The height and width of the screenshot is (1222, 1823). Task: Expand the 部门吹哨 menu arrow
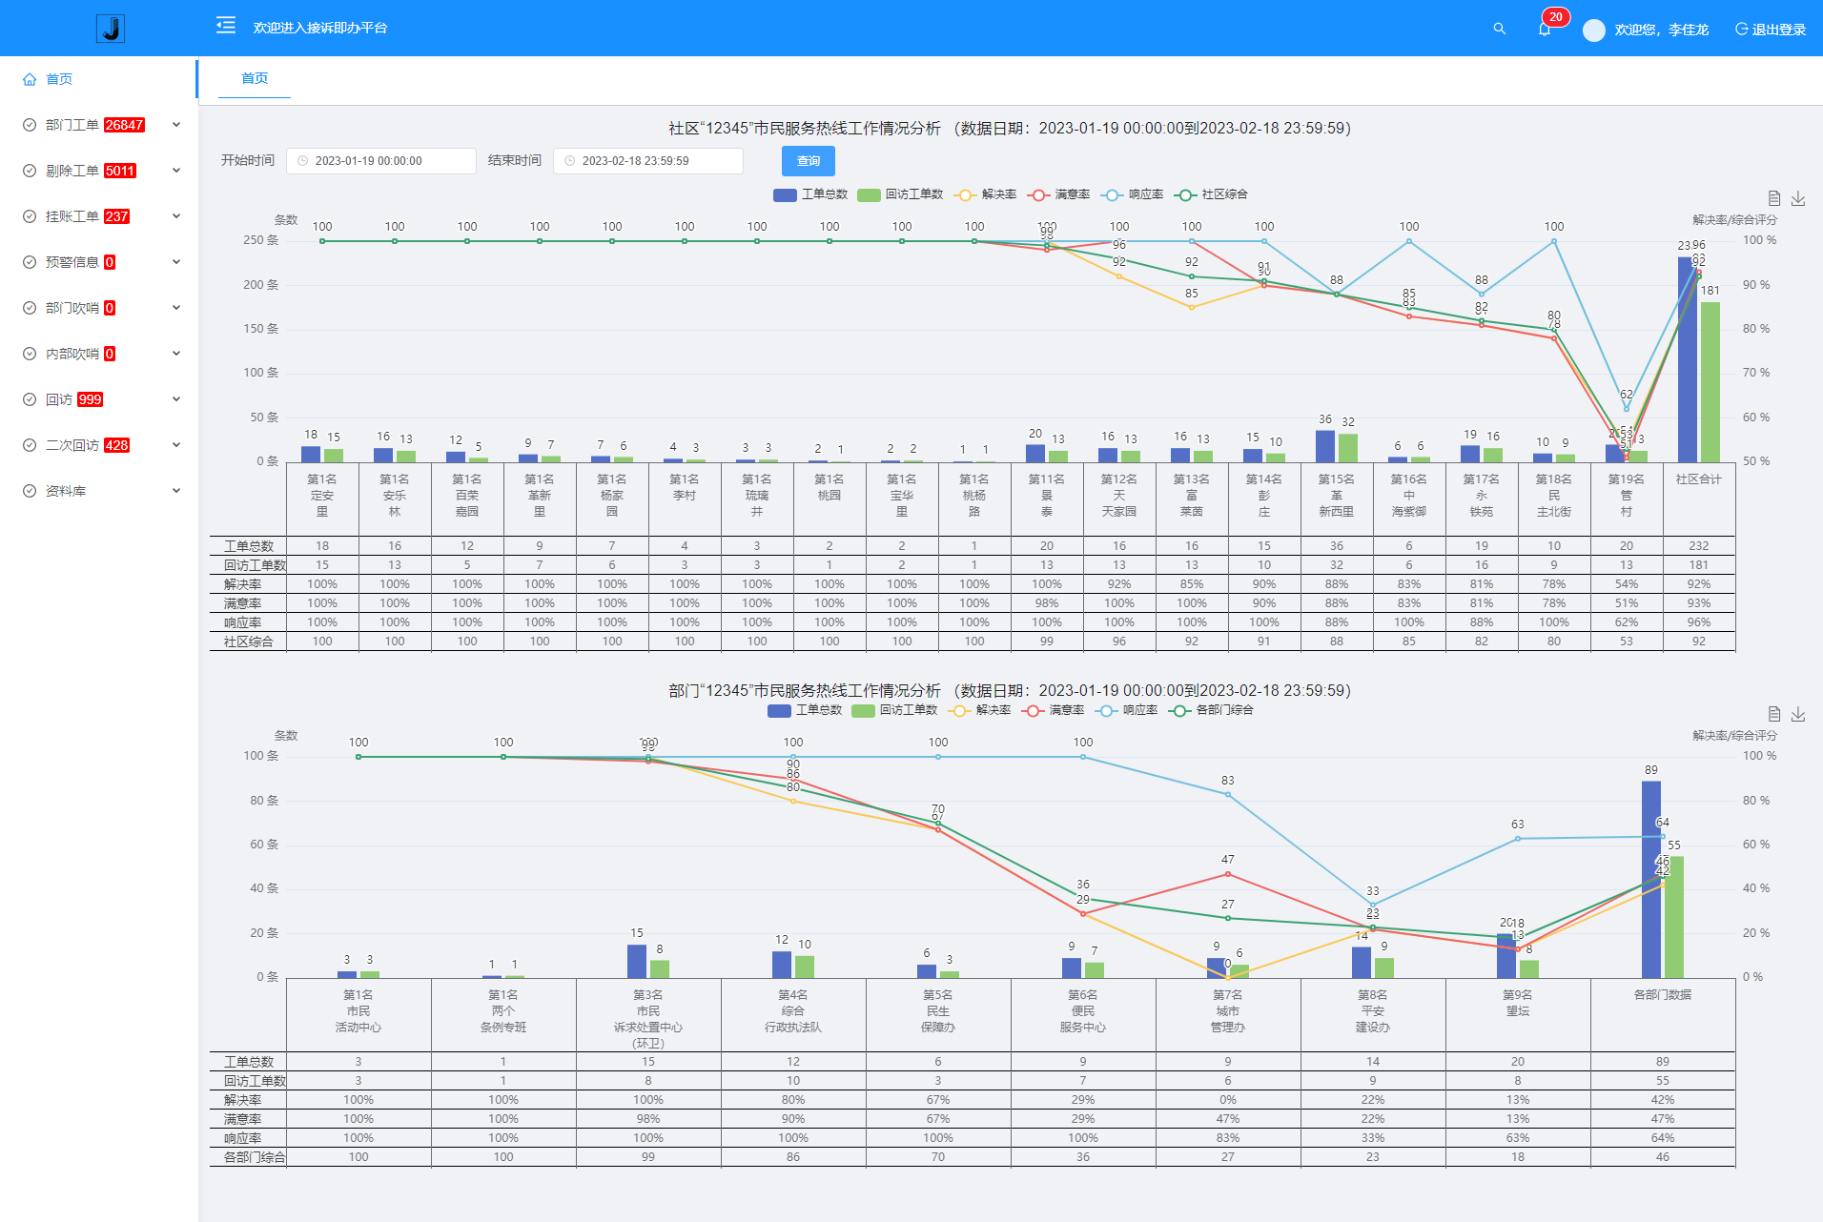[x=176, y=308]
